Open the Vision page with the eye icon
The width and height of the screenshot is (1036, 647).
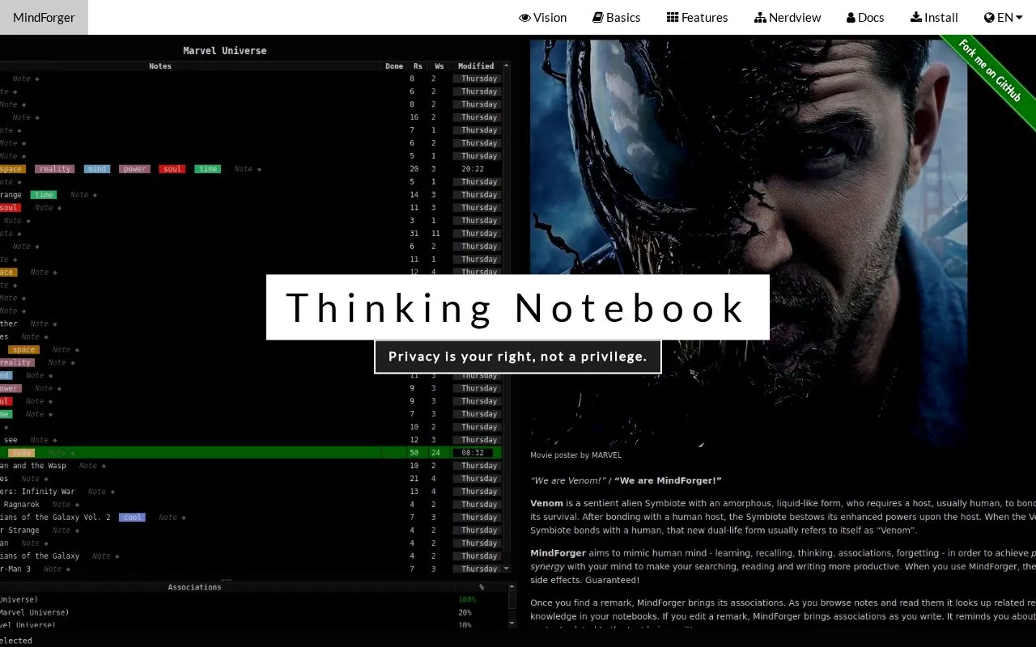tap(542, 18)
